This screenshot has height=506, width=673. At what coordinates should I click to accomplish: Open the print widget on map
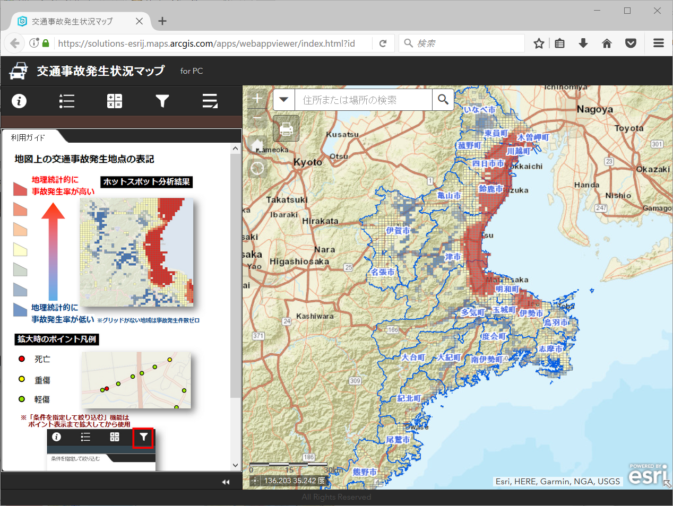[x=286, y=128]
